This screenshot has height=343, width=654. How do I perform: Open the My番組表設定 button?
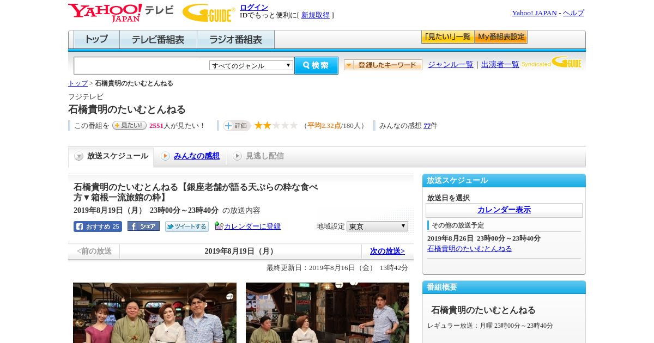(x=501, y=37)
